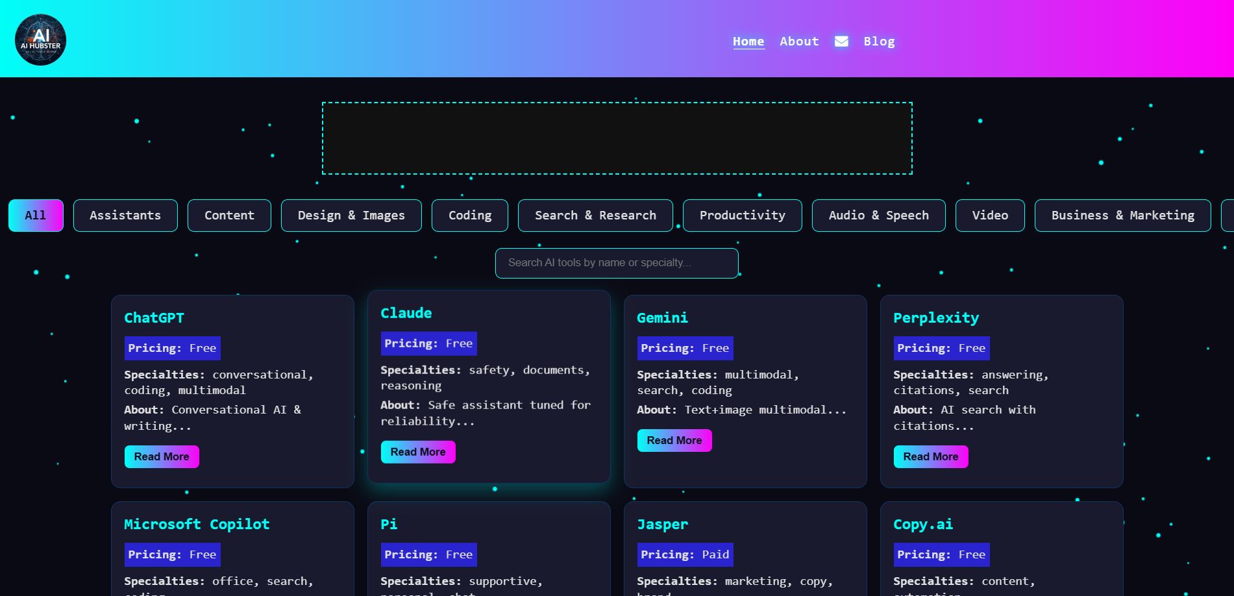This screenshot has width=1234, height=596.
Task: Show Audio & Speech tools
Action: pos(878,216)
